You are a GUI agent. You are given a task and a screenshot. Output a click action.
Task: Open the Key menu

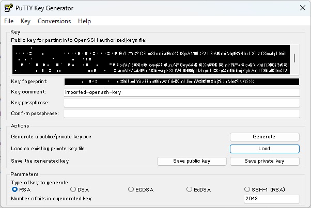[26, 21]
